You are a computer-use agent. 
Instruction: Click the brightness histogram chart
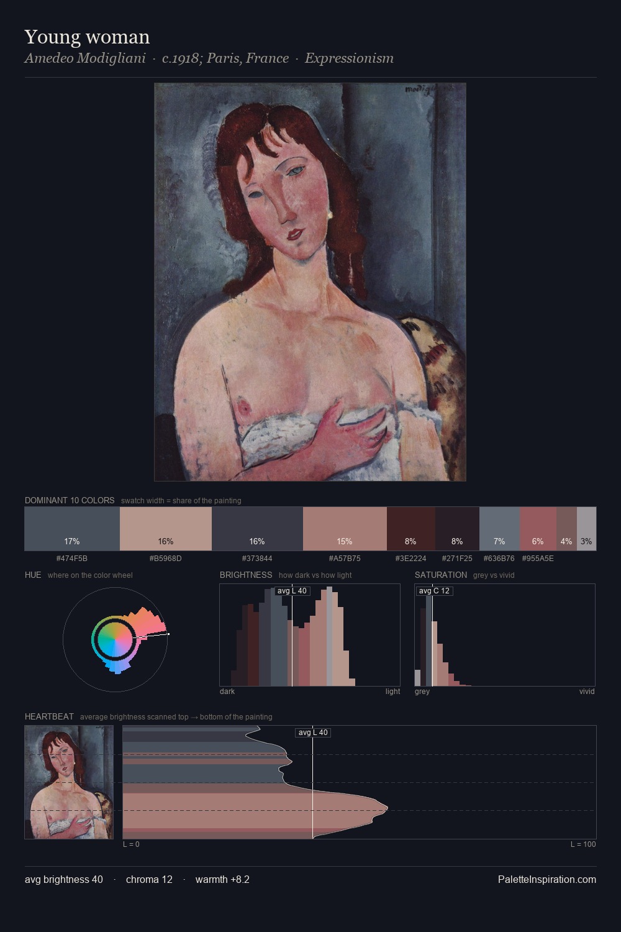(310, 635)
